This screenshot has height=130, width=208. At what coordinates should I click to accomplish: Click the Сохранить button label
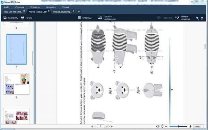[13, 18]
